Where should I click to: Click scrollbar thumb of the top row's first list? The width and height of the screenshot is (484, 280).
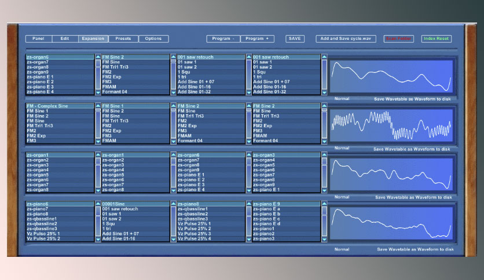click(98, 63)
